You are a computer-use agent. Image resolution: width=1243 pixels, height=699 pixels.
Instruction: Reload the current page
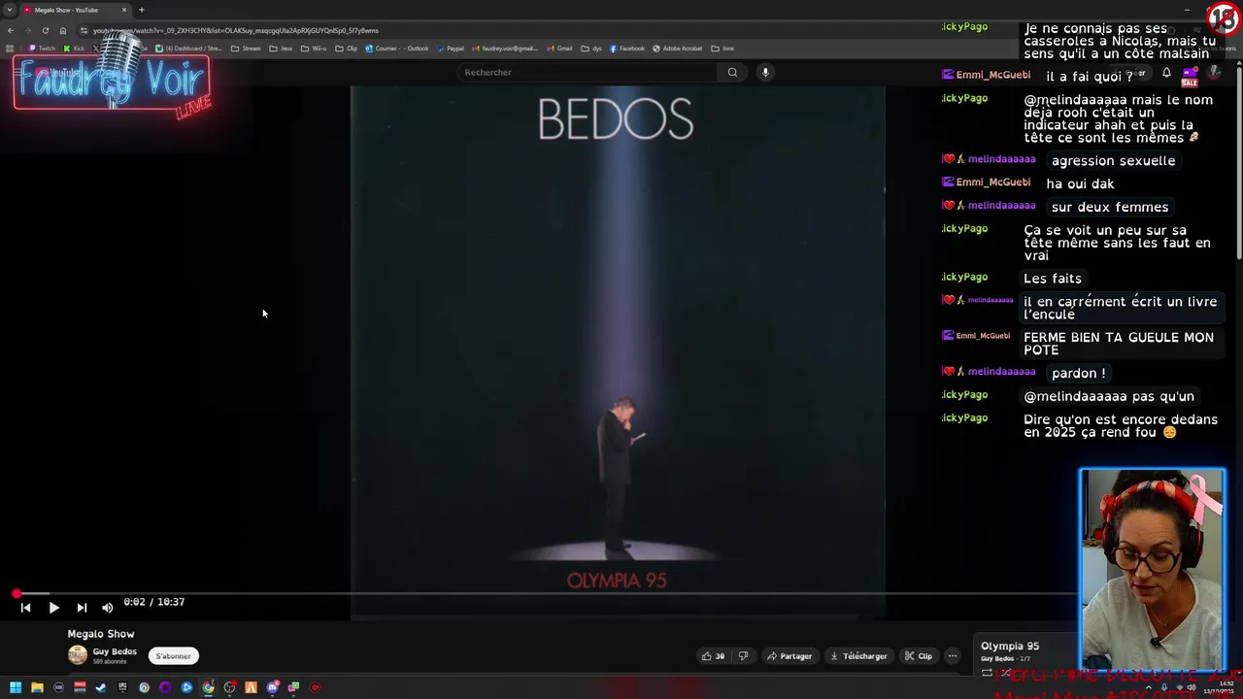[x=45, y=30]
